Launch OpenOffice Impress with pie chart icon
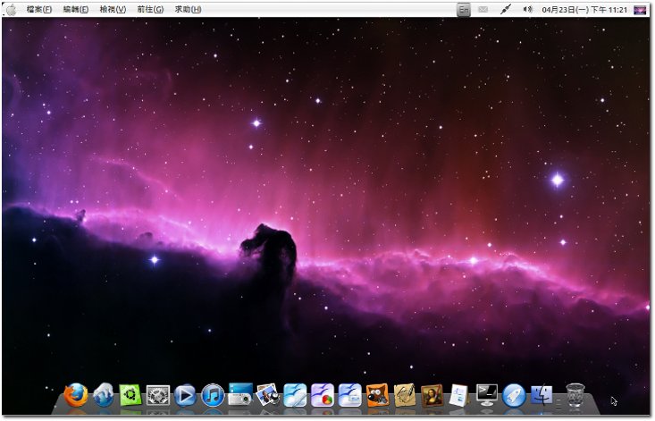This screenshot has width=655, height=421. 323,395
